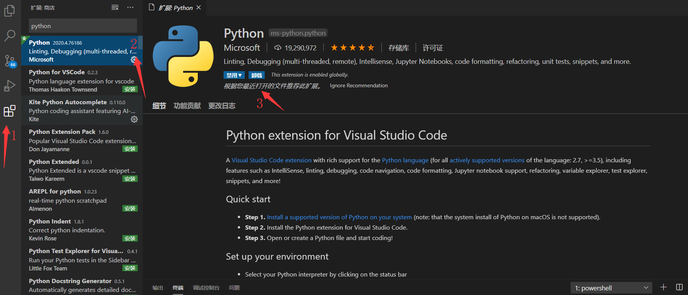Screen dimensions: 688x295
Task: Open the 禁用 disable dropdown button
Action: 234,75
